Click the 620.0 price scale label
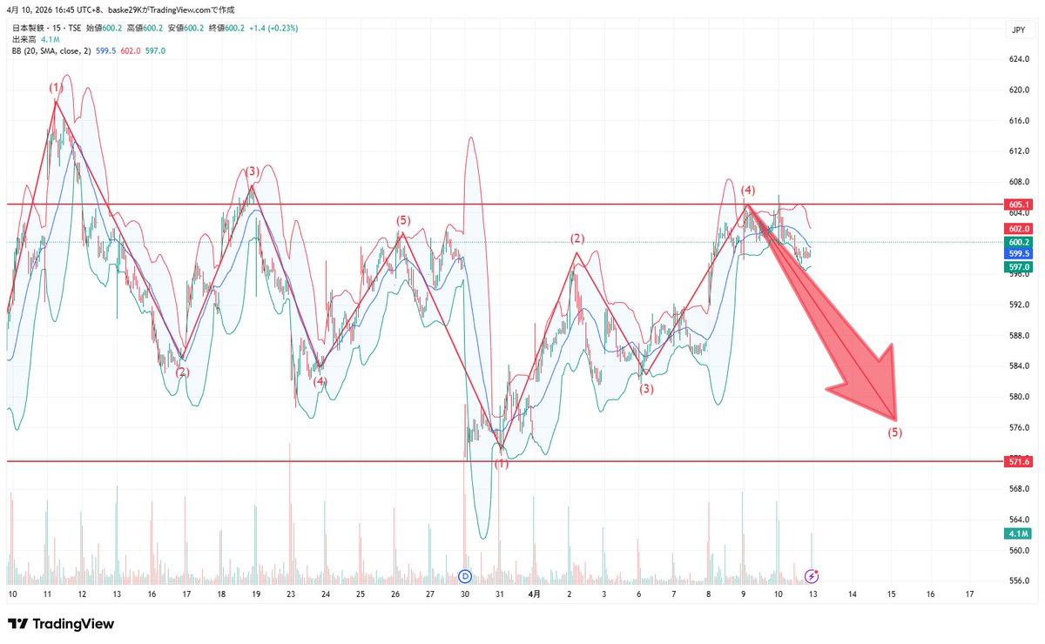The width and height of the screenshot is (1045, 644). (x=1021, y=90)
